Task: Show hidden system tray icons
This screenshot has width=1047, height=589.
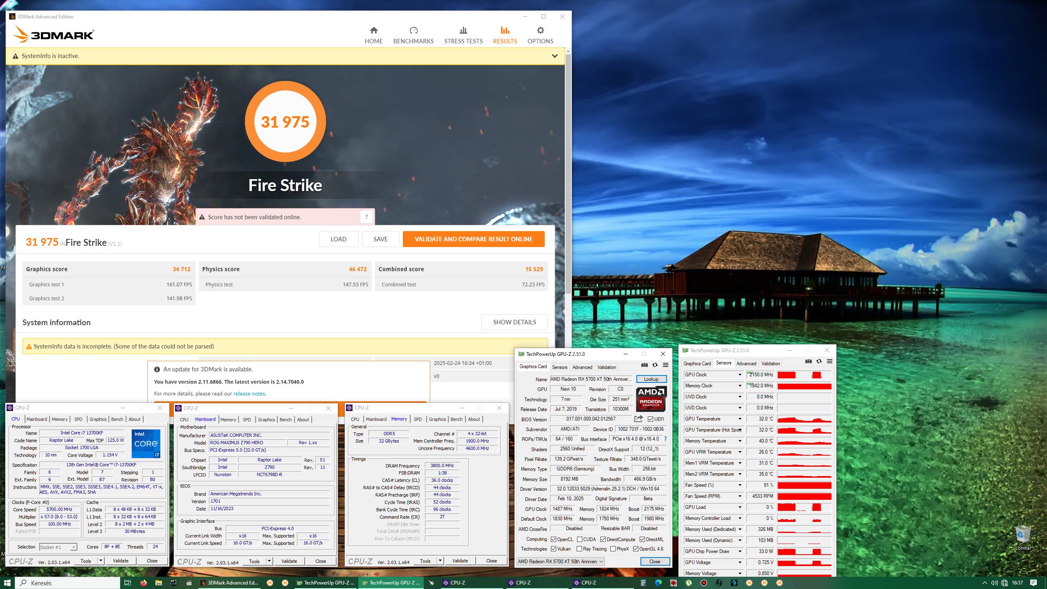Action: click(x=984, y=583)
